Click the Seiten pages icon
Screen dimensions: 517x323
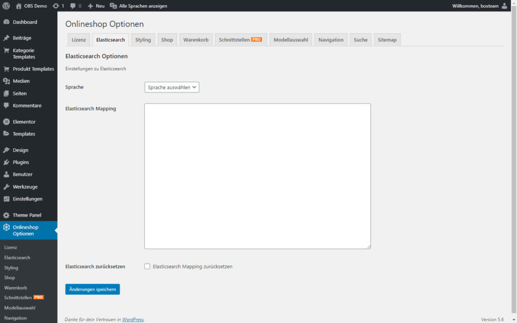[6, 93]
